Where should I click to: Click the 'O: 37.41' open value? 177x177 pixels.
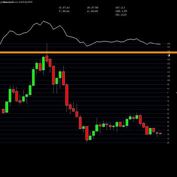pos(64,8)
